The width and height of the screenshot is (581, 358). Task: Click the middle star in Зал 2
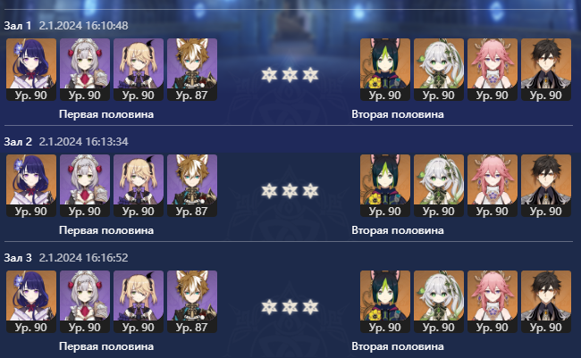click(x=290, y=191)
